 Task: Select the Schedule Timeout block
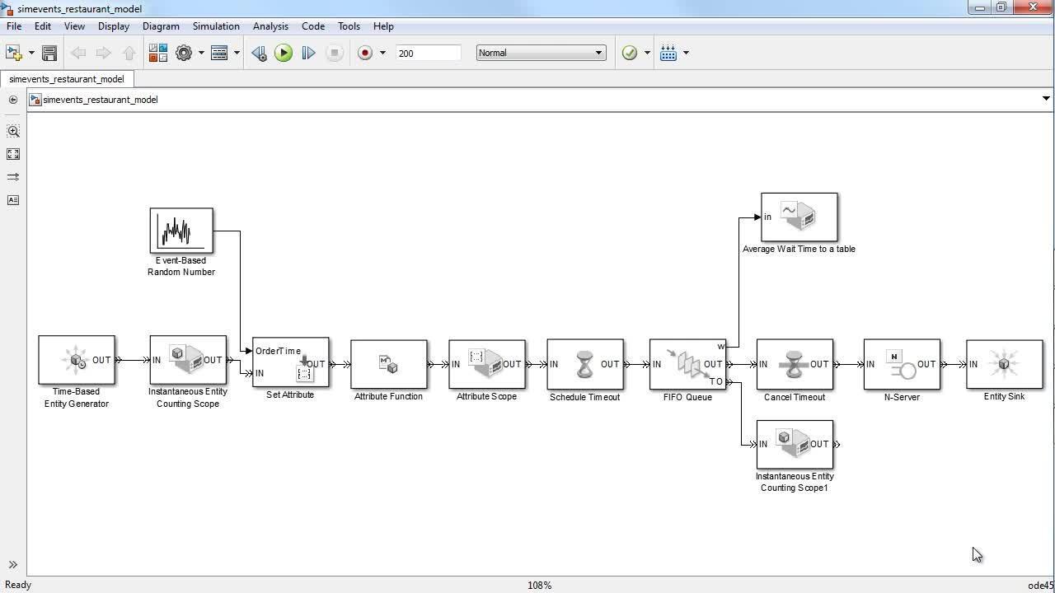[x=585, y=364]
